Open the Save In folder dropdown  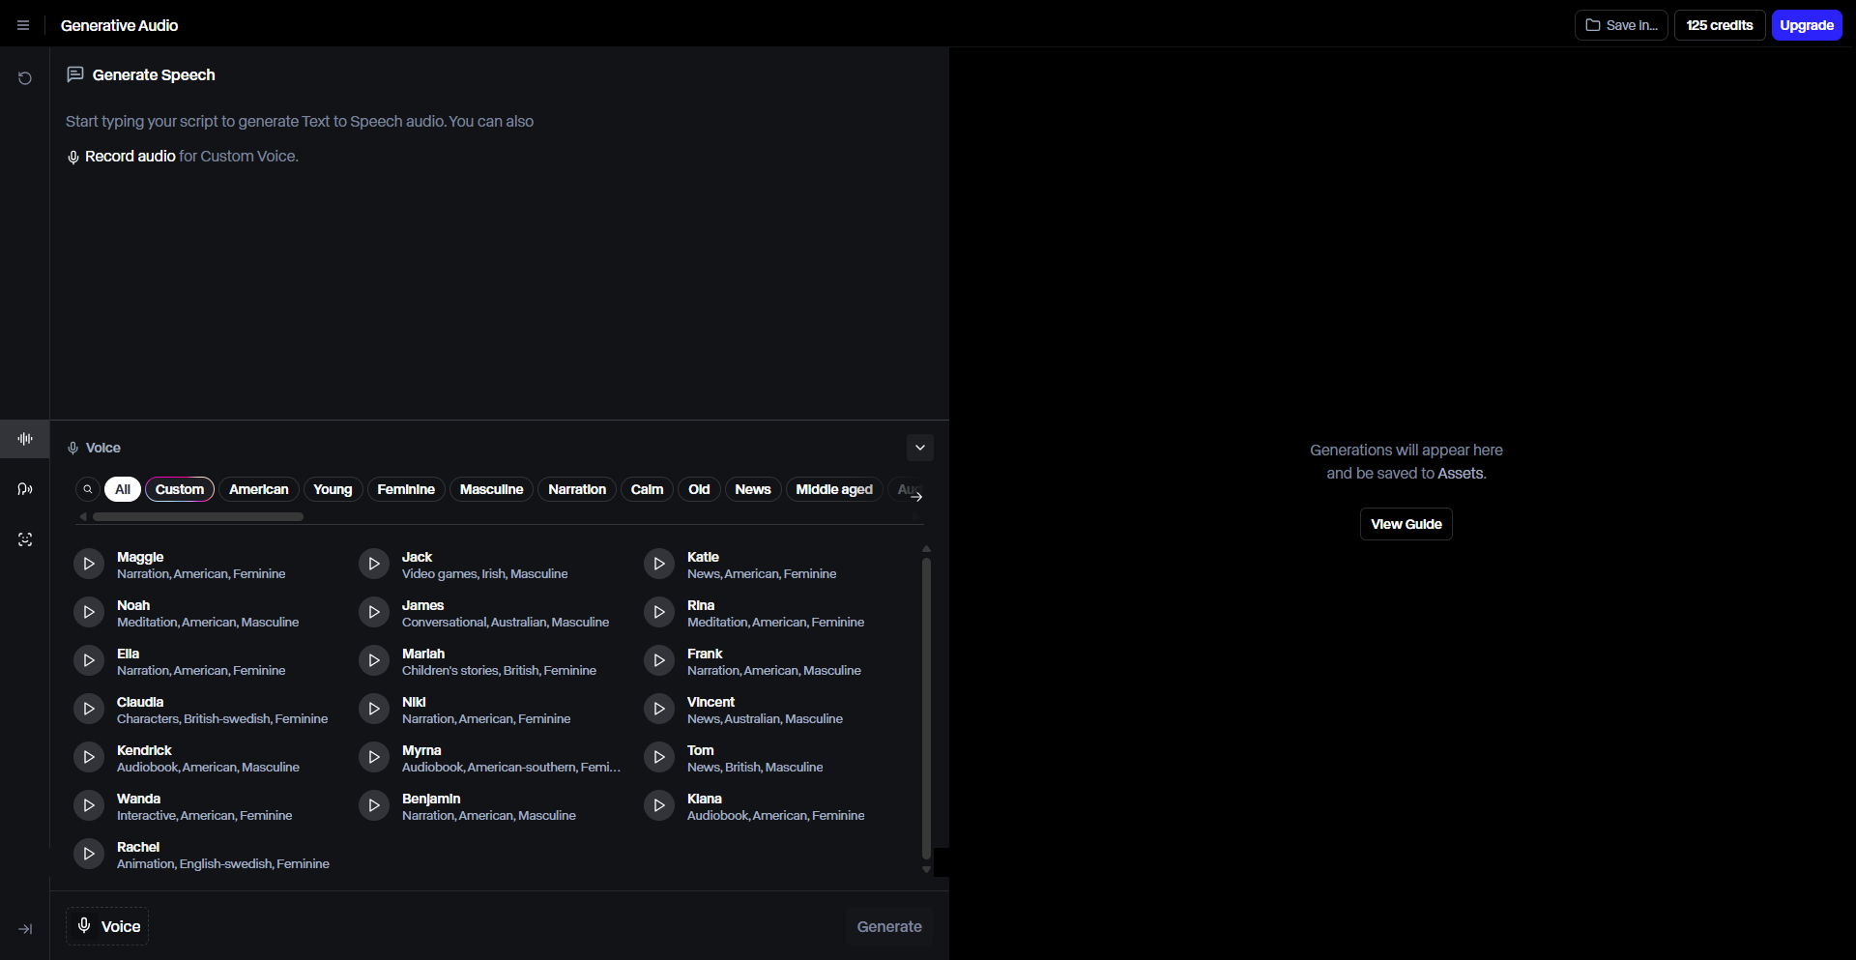[1621, 25]
